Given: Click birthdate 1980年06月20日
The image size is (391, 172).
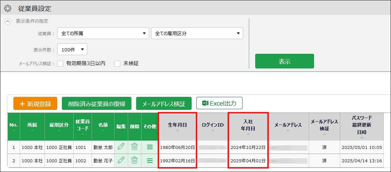Looking at the screenshot, I should [x=177, y=147].
